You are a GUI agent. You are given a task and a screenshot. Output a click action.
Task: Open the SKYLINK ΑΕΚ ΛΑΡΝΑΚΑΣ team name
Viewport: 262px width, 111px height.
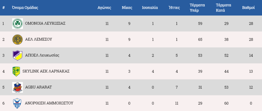click(46, 71)
